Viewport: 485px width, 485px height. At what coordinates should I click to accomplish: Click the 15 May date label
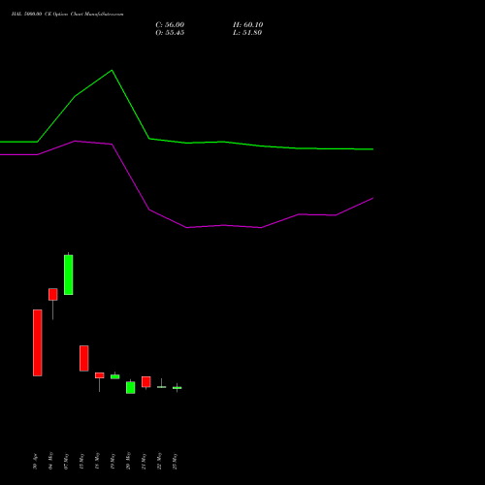pos(81,461)
